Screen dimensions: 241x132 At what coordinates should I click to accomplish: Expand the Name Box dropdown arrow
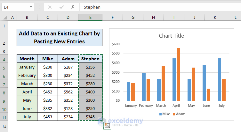(x=31, y=7)
